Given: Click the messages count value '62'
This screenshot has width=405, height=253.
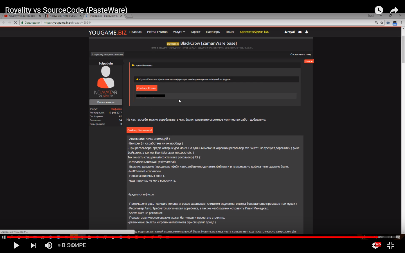Looking at the screenshot, I should point(120,116).
